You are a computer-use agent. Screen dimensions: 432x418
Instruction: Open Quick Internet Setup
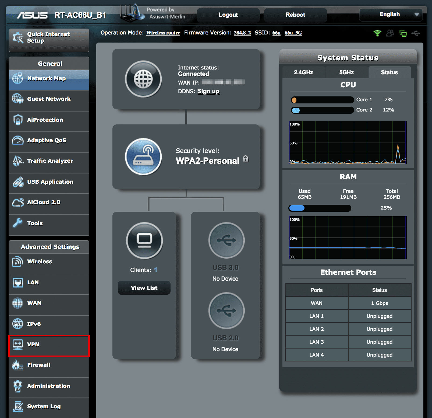click(x=48, y=37)
